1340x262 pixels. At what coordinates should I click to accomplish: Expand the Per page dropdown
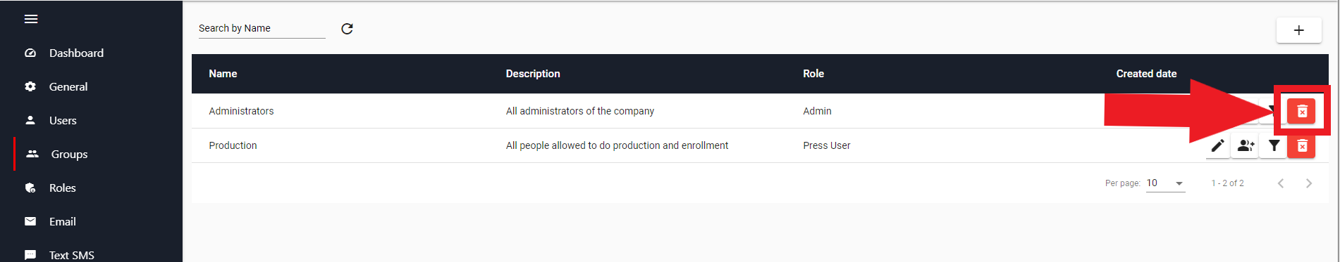(1165, 183)
